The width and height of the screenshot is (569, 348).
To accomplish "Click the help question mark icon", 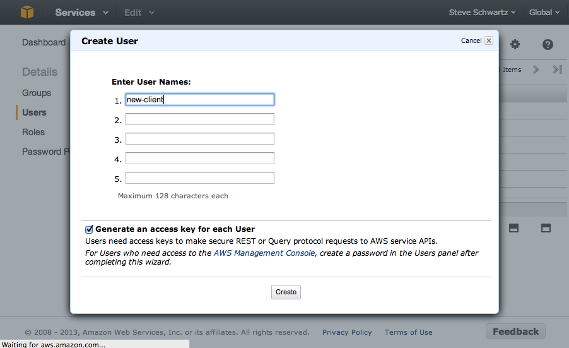I will 548,44.
